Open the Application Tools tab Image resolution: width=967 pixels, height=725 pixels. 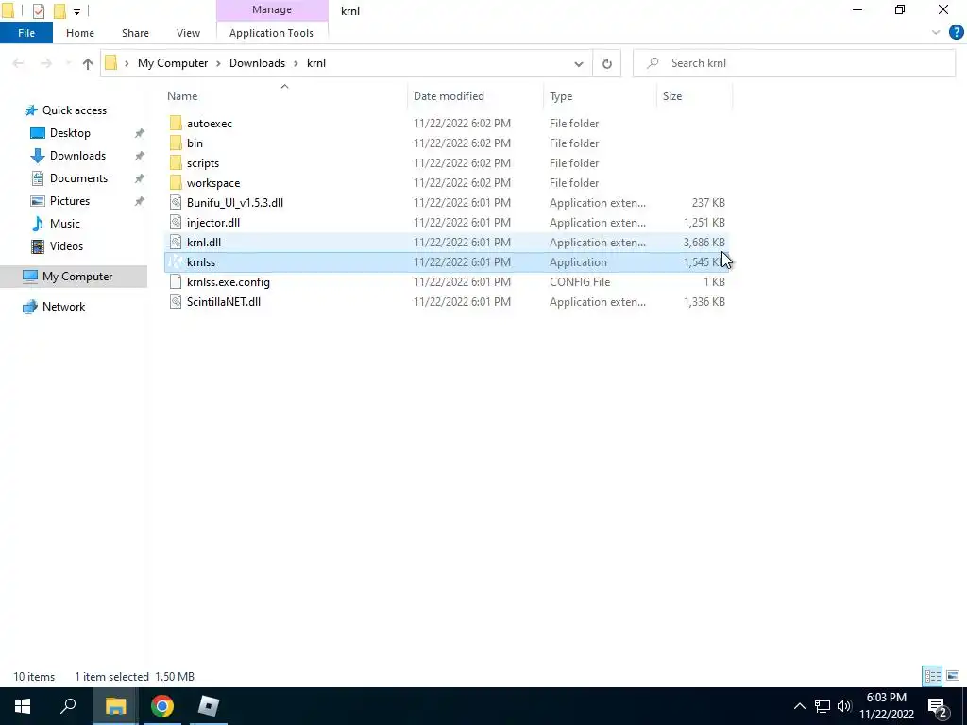point(271,33)
